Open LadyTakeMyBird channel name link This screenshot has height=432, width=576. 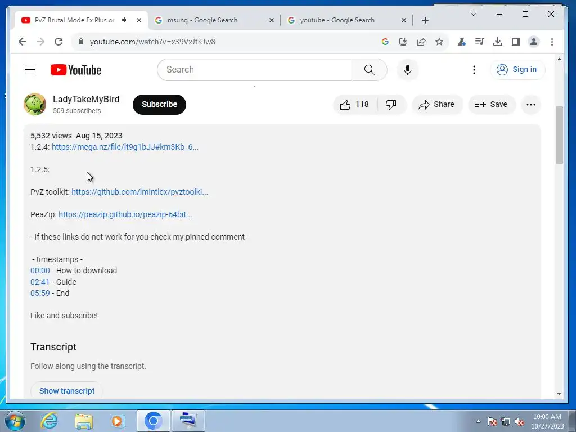pyautogui.click(x=86, y=99)
